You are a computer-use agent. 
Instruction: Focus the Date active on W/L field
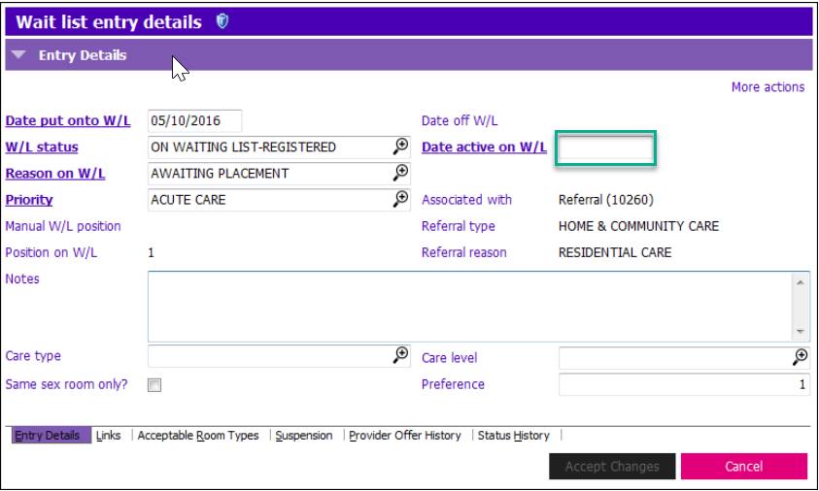[x=605, y=148]
